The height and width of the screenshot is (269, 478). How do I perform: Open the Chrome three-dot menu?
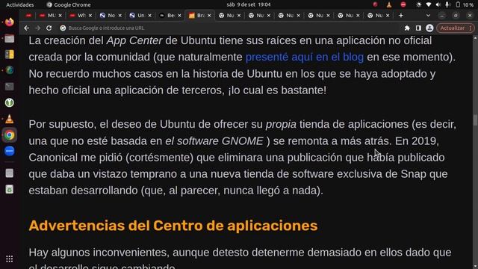coord(471,28)
